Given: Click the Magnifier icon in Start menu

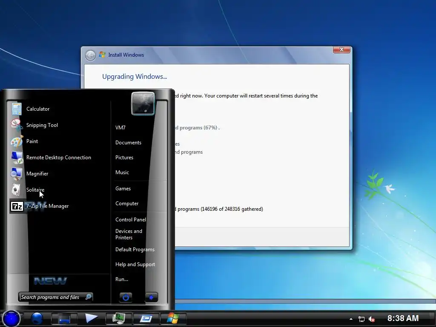Looking at the screenshot, I should (x=17, y=174).
